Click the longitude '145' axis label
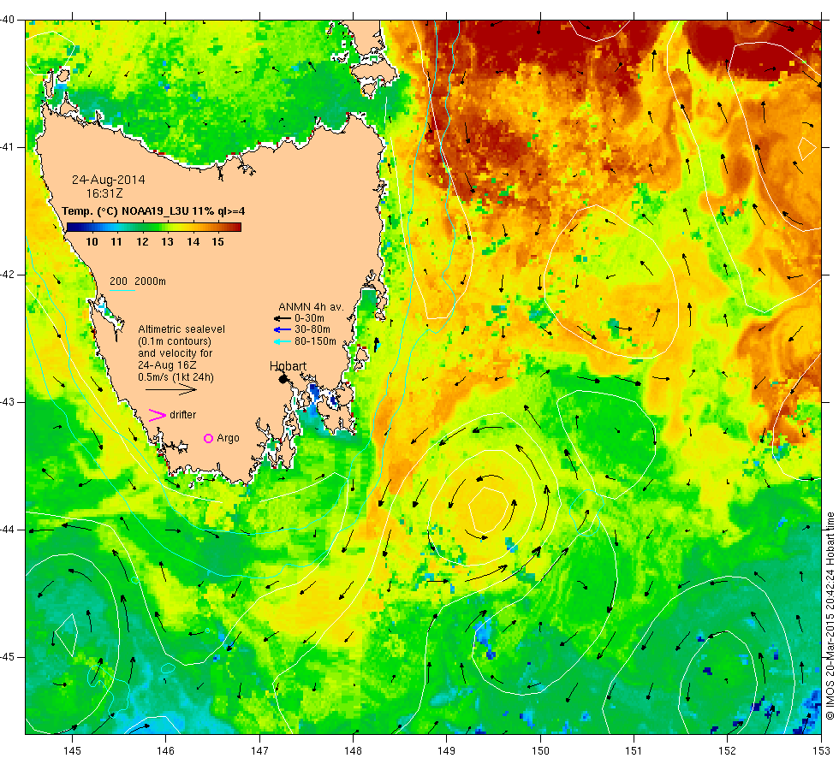The image size is (839, 770). tap(72, 751)
